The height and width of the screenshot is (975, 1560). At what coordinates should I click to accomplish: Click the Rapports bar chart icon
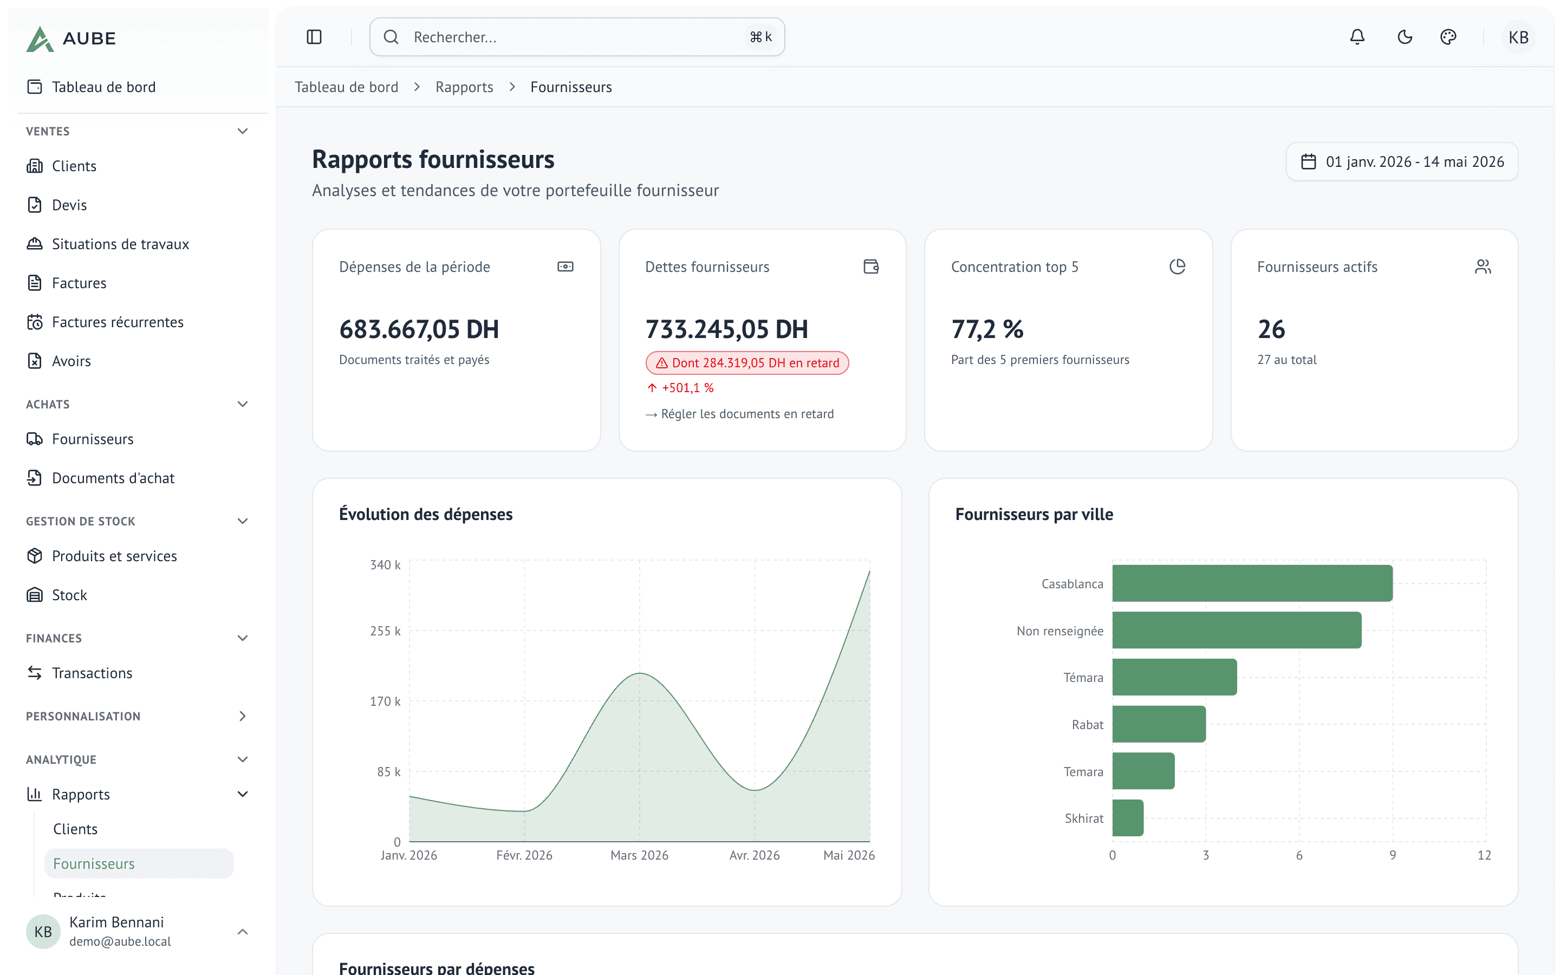tap(35, 794)
